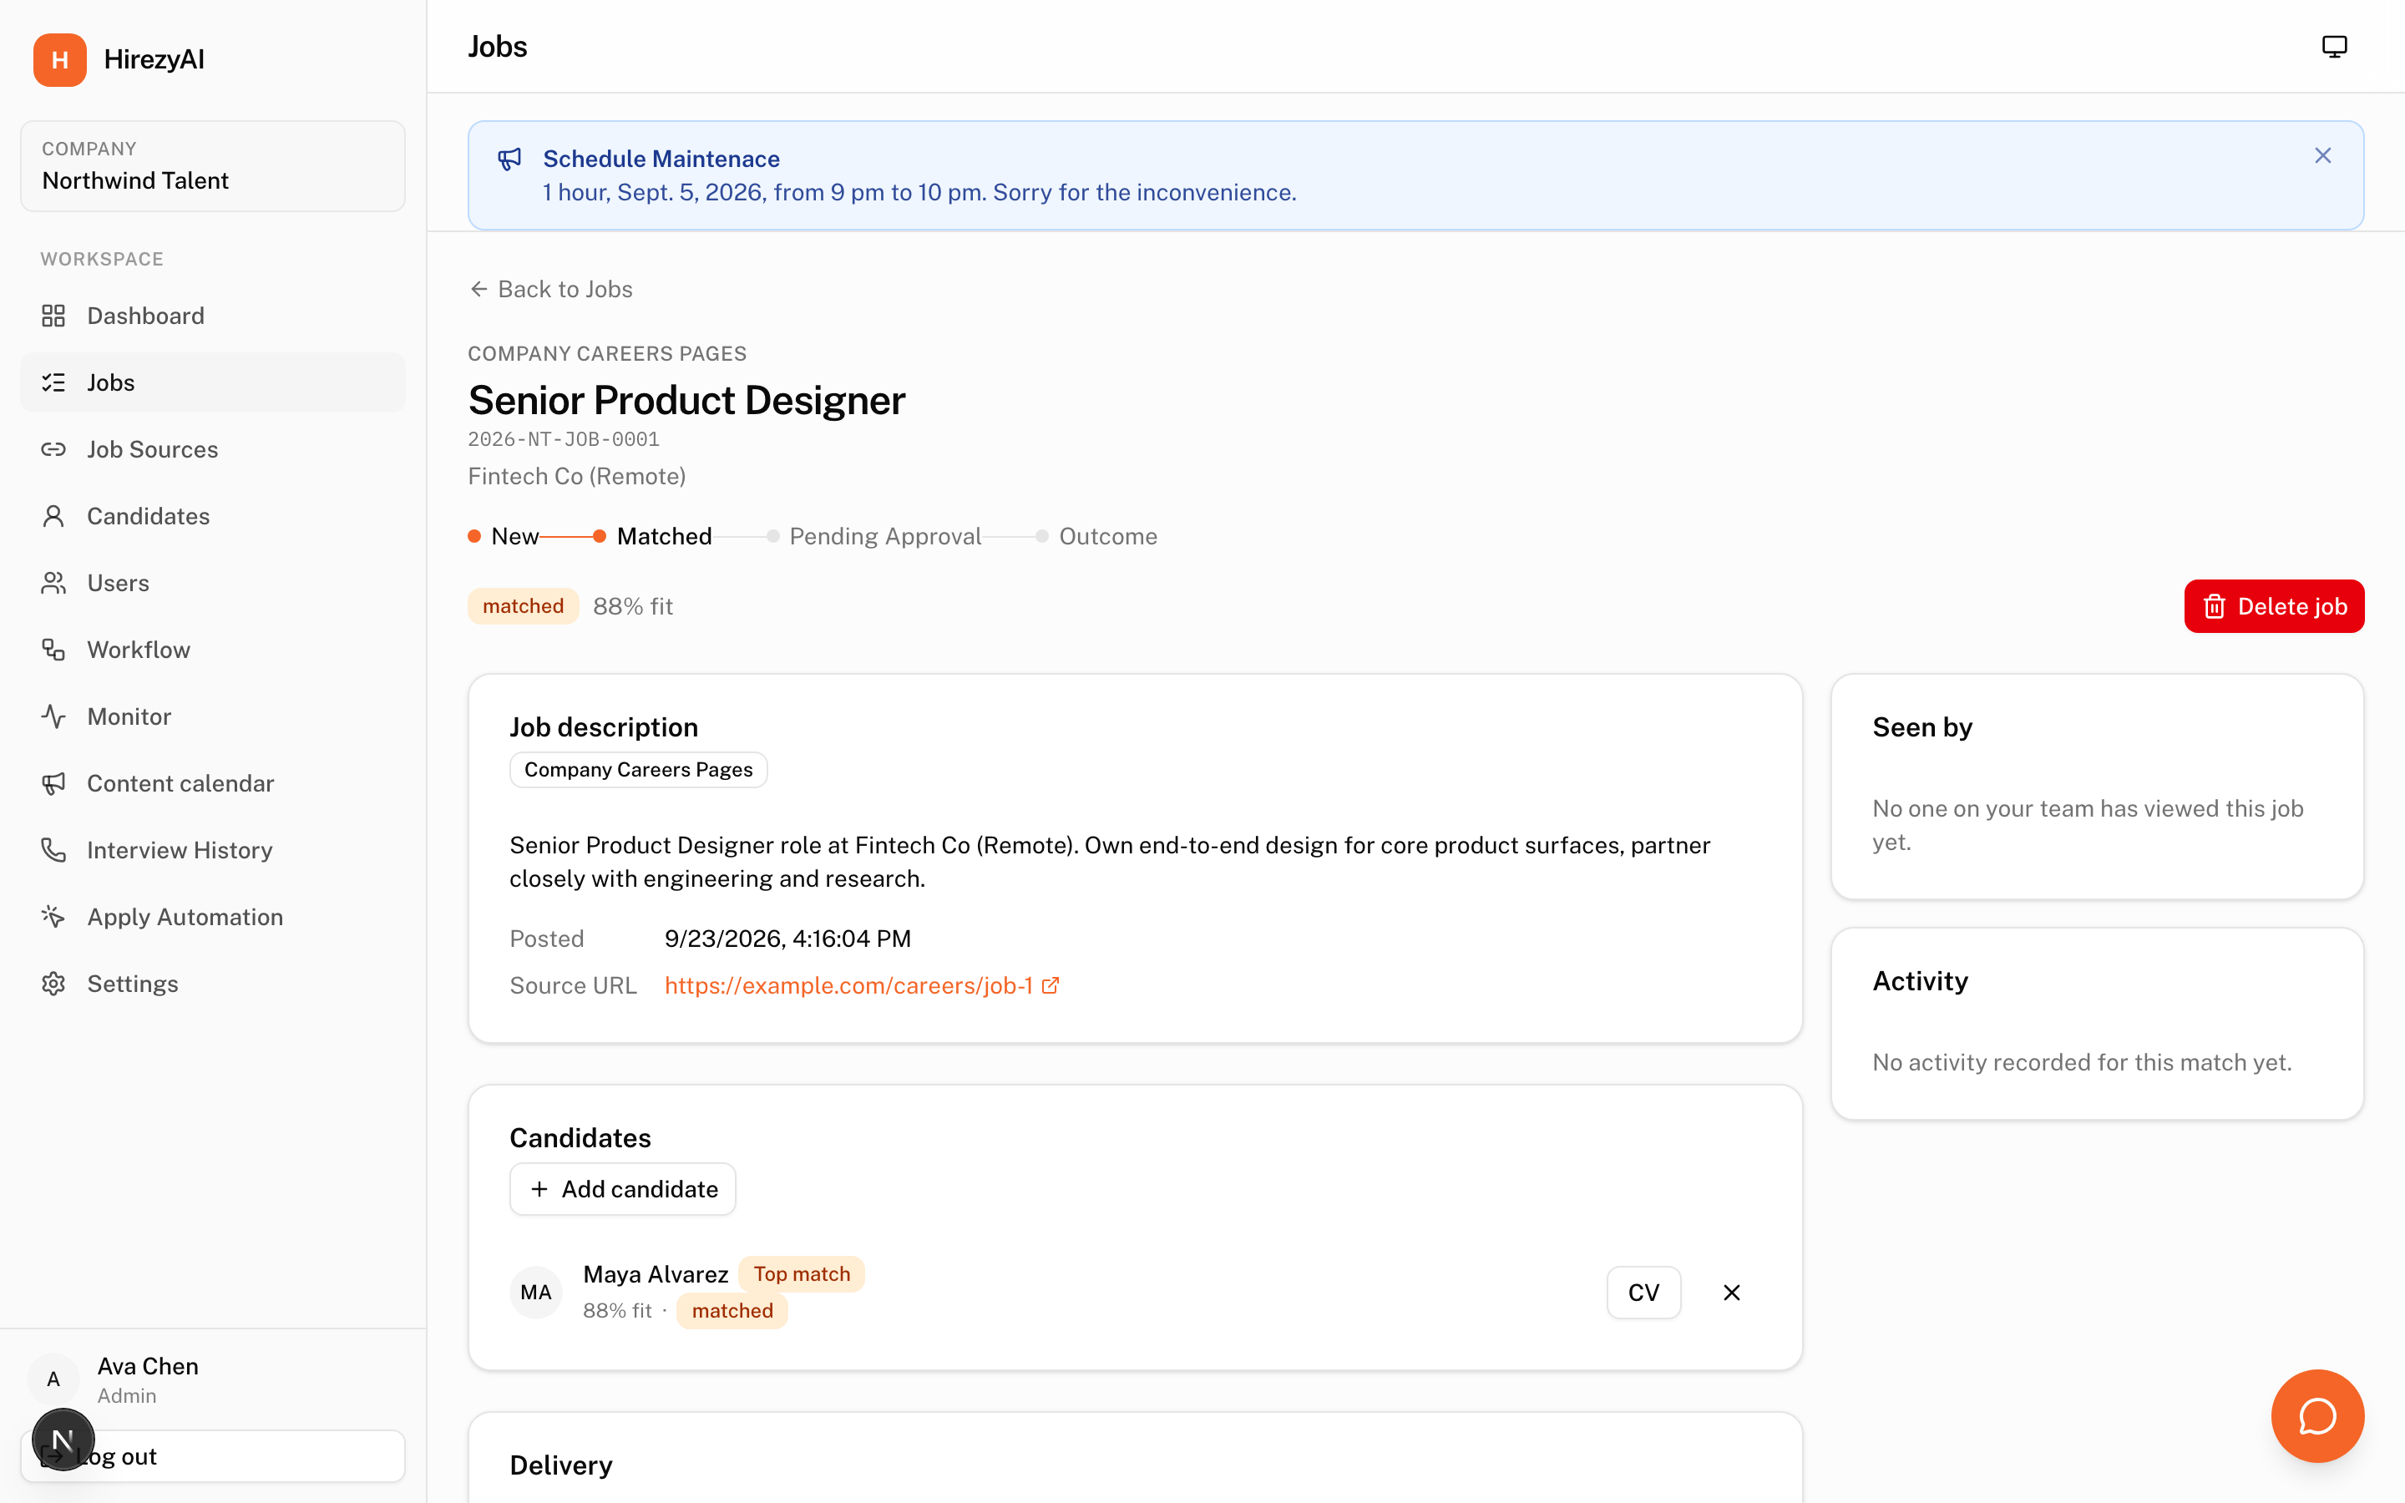Click the external link icon beside source URL
This screenshot has width=2405, height=1503.
[x=1051, y=985]
